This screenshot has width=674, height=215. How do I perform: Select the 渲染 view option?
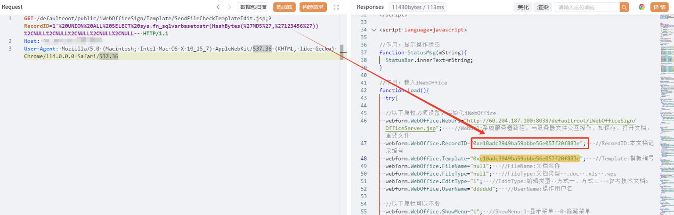click(542, 7)
